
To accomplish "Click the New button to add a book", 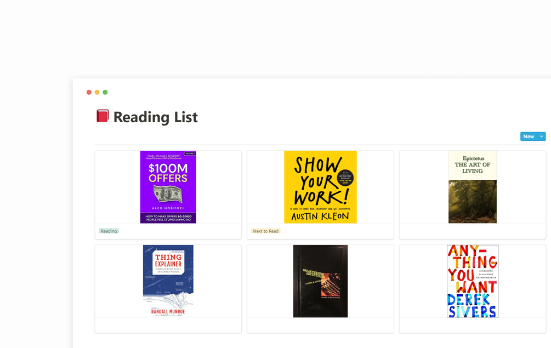I will 529,136.
